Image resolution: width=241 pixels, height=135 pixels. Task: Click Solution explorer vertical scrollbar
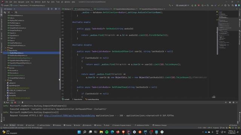click(x=60, y=64)
